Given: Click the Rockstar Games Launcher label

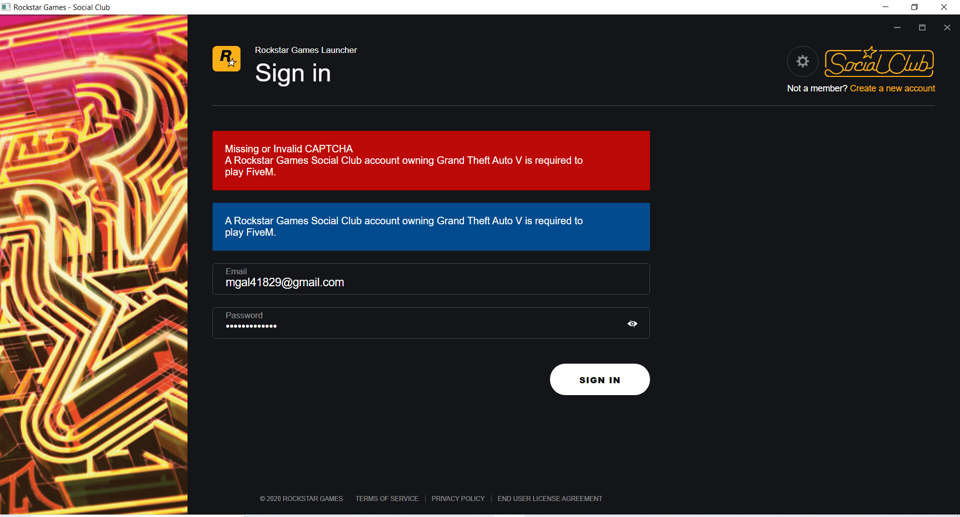Looking at the screenshot, I should tap(306, 50).
